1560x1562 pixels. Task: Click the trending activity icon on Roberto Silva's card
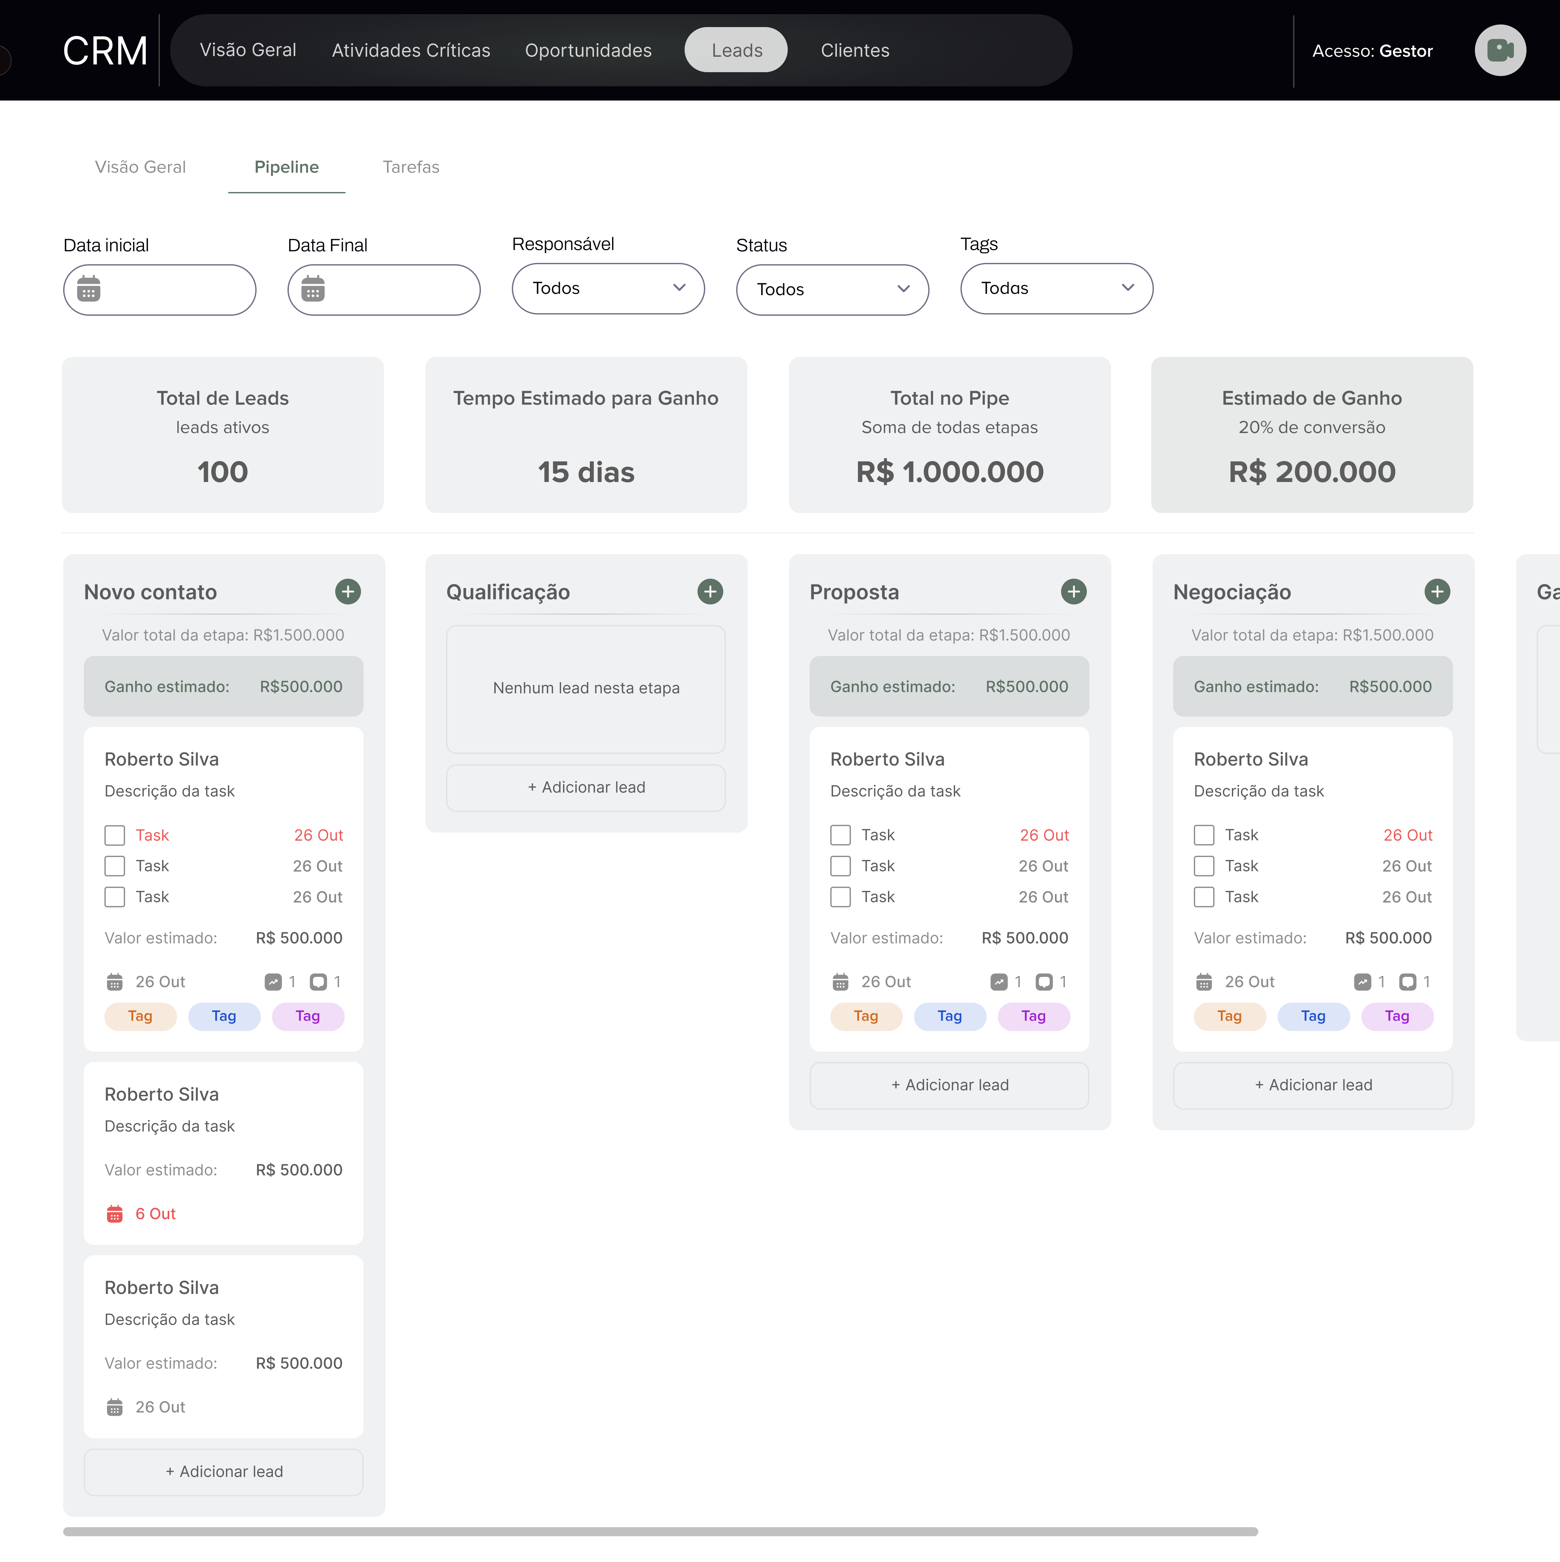pyautogui.click(x=273, y=981)
